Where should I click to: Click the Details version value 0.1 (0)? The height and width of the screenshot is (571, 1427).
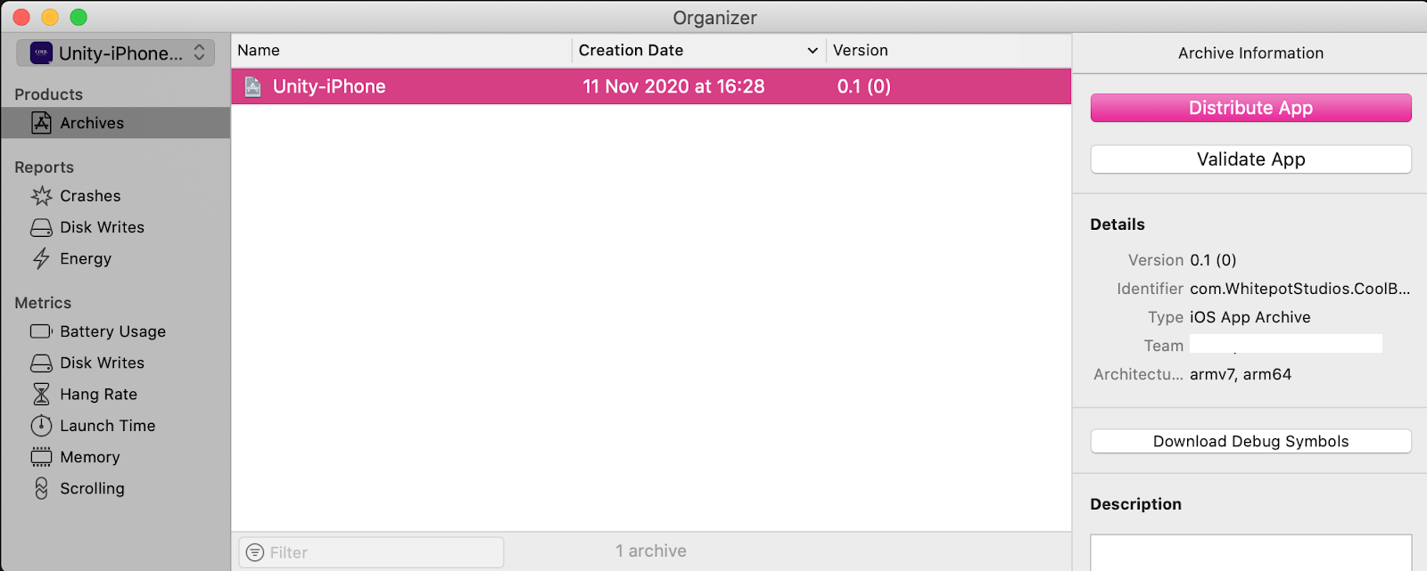pyautogui.click(x=1213, y=260)
